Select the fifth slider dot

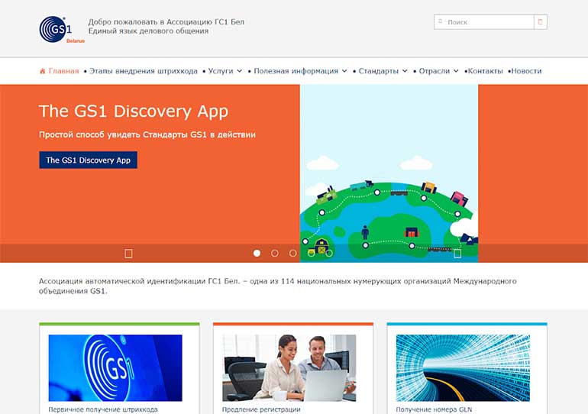pyautogui.click(x=329, y=254)
